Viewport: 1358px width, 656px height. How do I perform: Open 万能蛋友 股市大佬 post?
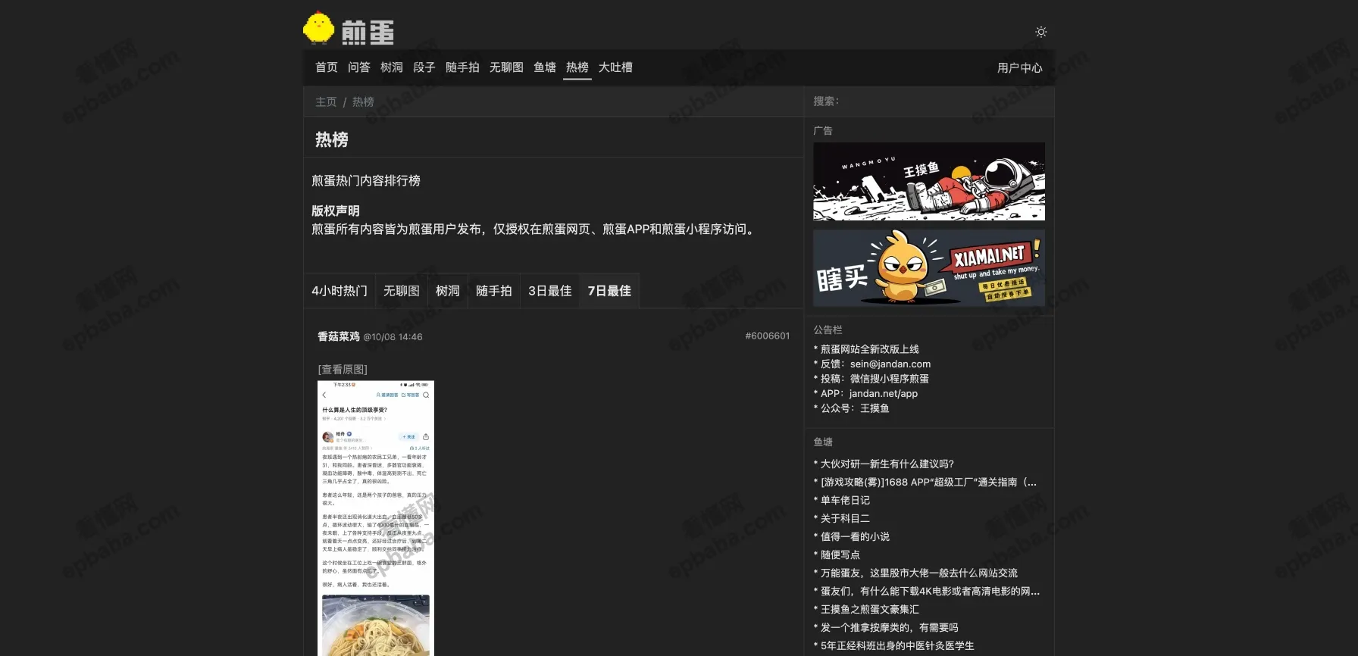[919, 573]
